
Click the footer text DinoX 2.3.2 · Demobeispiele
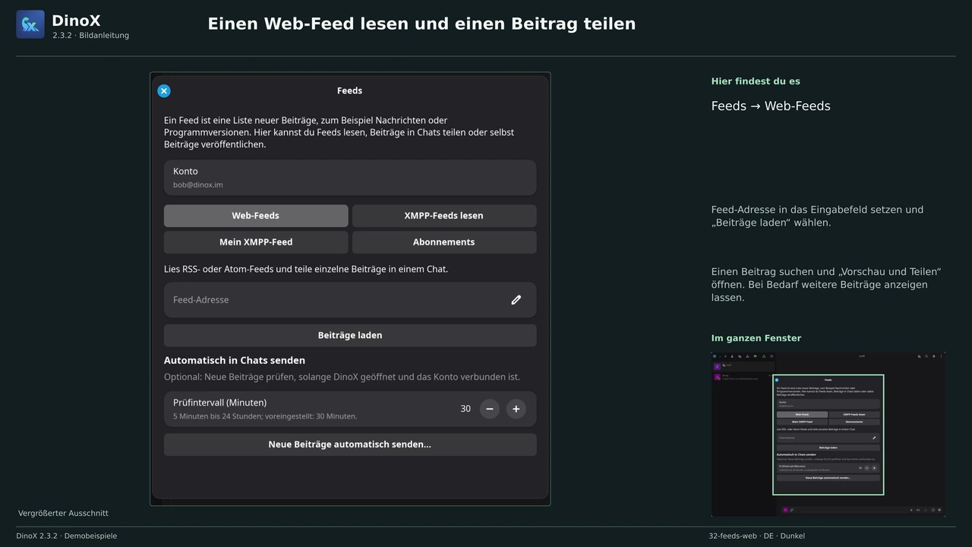(67, 536)
